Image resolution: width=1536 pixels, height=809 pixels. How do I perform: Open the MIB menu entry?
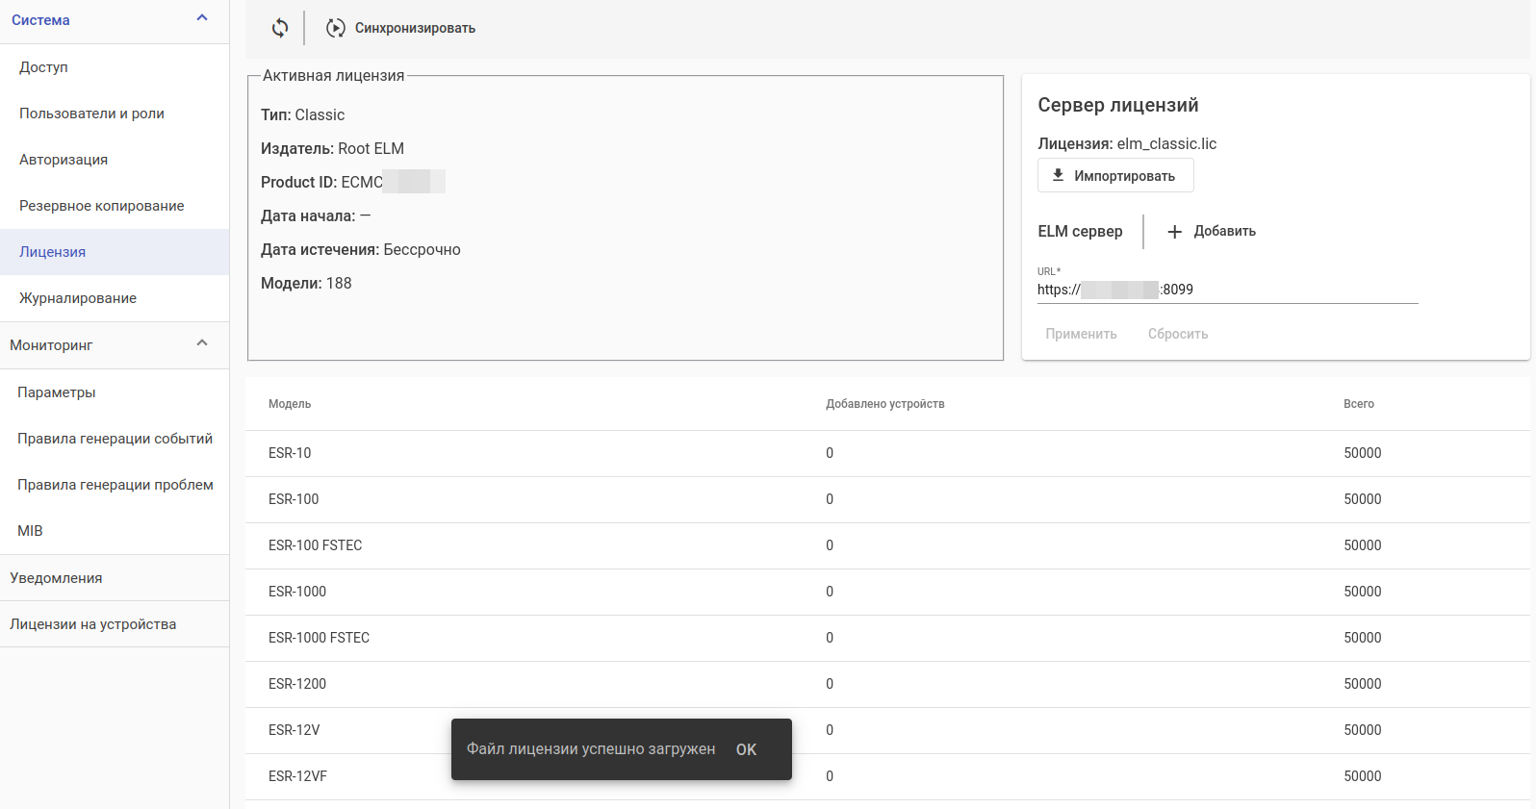[30, 531]
